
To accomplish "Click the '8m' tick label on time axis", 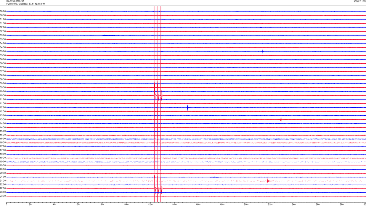I will pyautogui.click(x=102, y=204).
